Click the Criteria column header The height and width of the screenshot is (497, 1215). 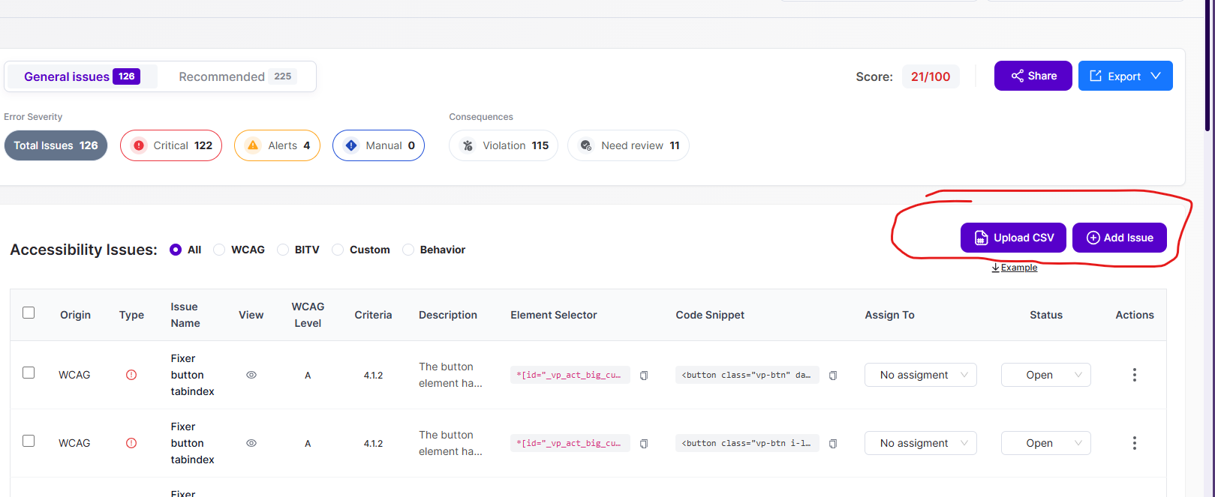pyautogui.click(x=373, y=315)
